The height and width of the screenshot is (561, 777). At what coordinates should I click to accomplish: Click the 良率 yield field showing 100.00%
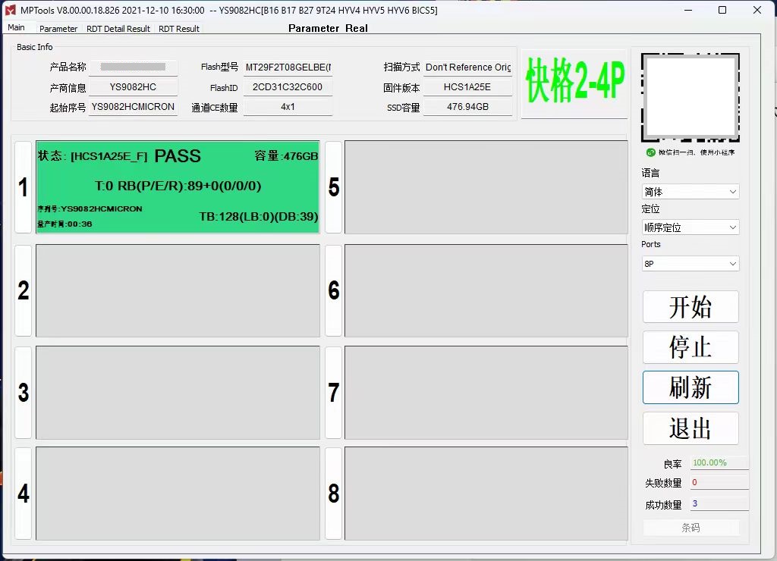719,462
